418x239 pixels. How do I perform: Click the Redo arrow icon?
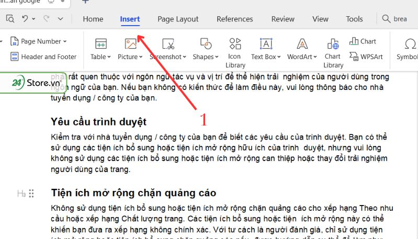point(47,19)
